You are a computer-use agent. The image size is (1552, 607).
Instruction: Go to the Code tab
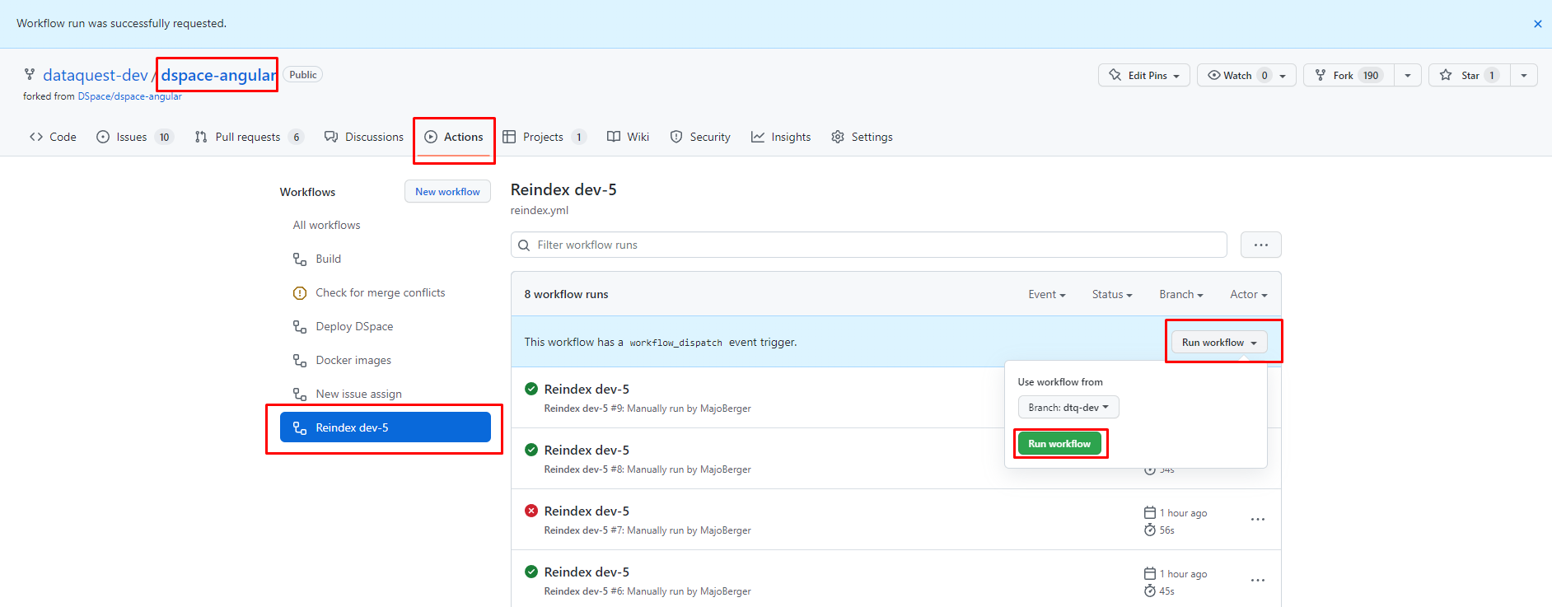pos(53,137)
